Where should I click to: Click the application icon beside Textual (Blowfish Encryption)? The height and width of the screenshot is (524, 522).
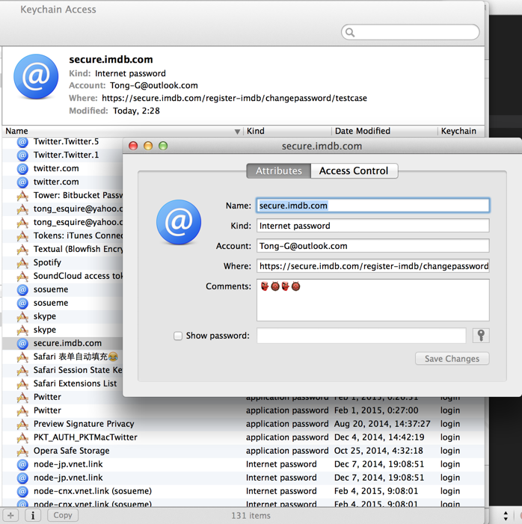[22, 250]
